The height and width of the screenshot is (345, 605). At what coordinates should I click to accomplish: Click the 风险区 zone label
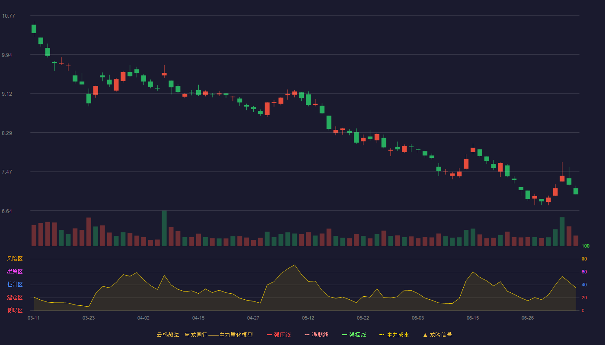pos(15,259)
